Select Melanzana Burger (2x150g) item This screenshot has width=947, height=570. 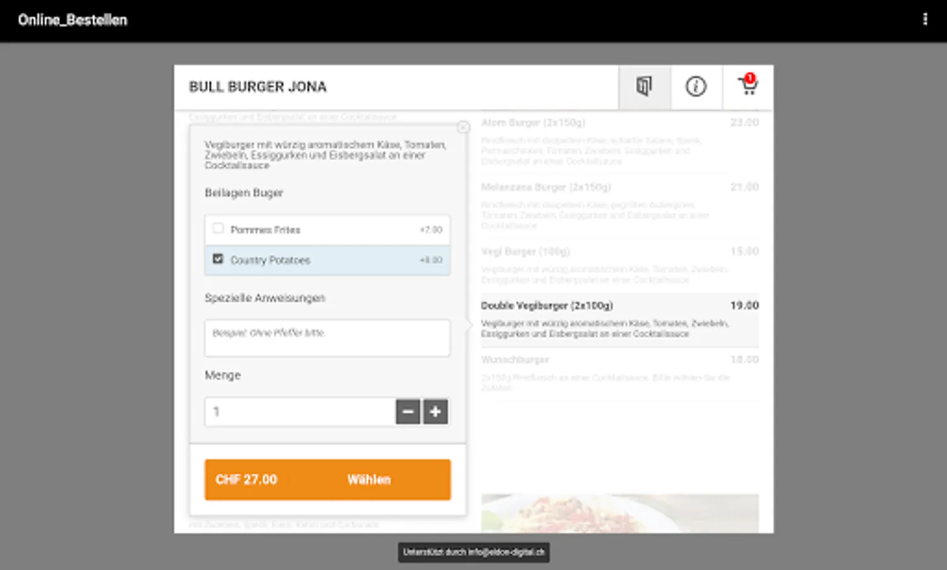620,207
